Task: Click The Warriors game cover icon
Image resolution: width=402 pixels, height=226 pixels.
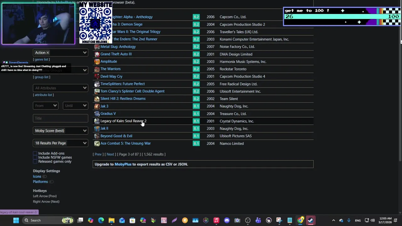Action: click(x=97, y=69)
